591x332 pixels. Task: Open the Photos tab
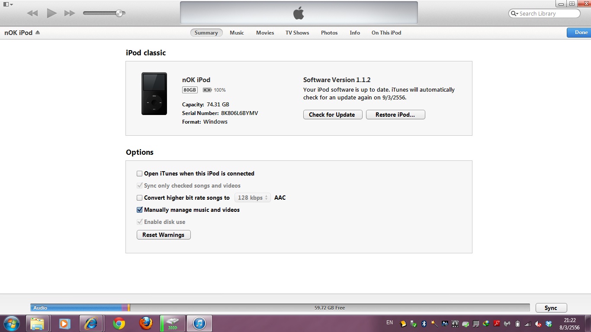coord(329,33)
